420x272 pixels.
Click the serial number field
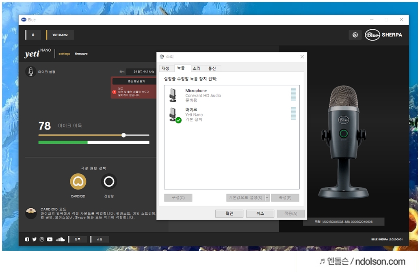pyautogui.click(x=344, y=222)
